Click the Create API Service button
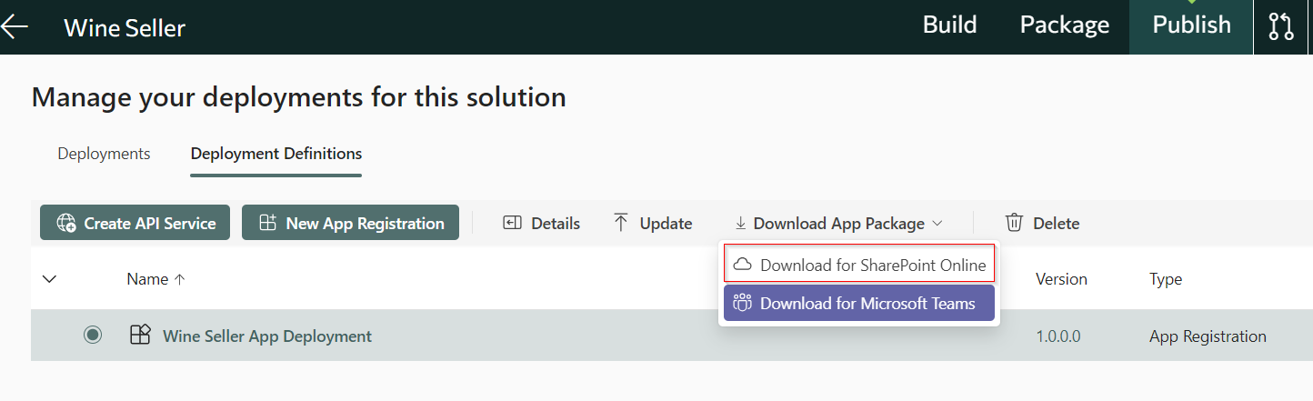The height and width of the screenshot is (401, 1313). [x=135, y=223]
